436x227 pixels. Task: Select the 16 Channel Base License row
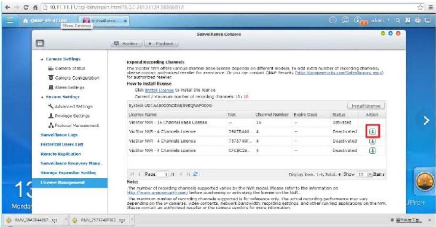[x=256, y=122]
